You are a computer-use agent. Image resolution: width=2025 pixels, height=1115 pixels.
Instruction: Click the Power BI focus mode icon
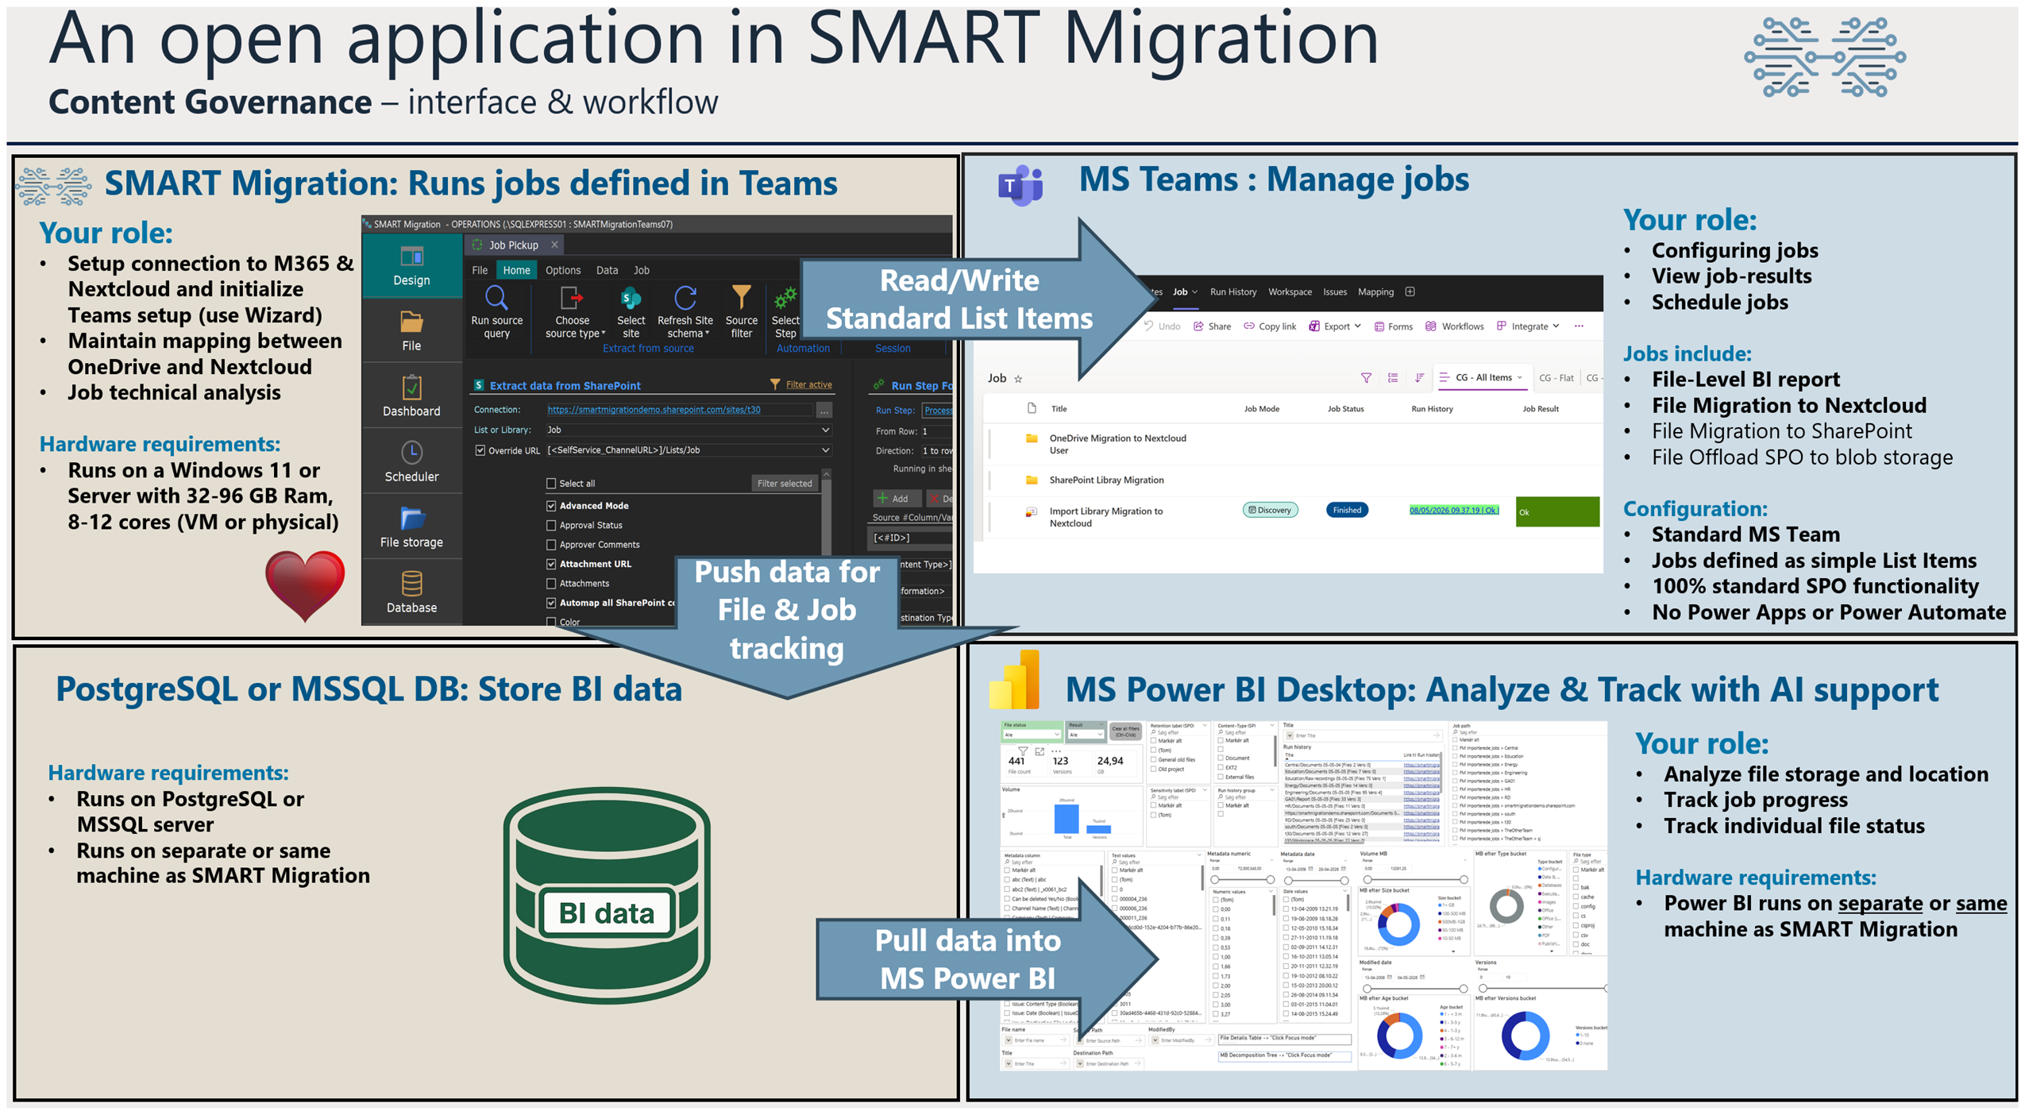pyautogui.click(x=1039, y=750)
